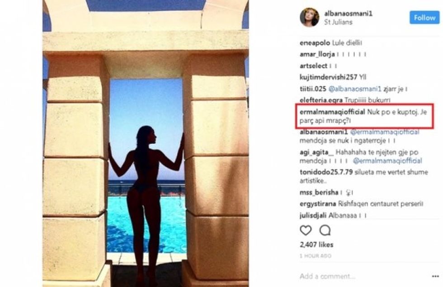Open comments with the speech bubble icon
The height and width of the screenshot is (287, 443).
[325, 230]
